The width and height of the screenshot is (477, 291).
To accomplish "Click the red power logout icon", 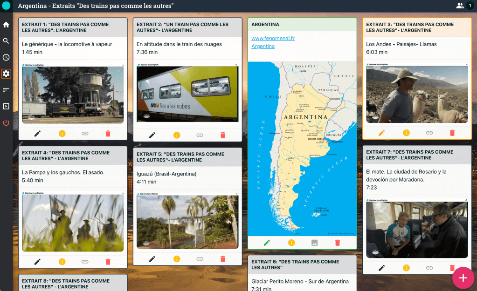I will tap(6, 123).
